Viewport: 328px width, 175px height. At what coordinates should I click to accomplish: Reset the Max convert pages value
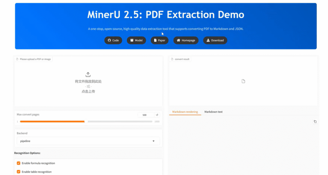[x=157, y=115]
